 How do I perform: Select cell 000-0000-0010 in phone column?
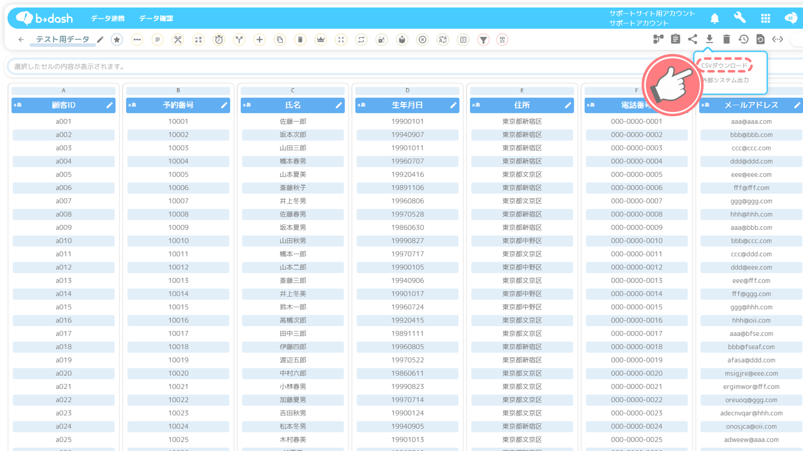point(636,241)
